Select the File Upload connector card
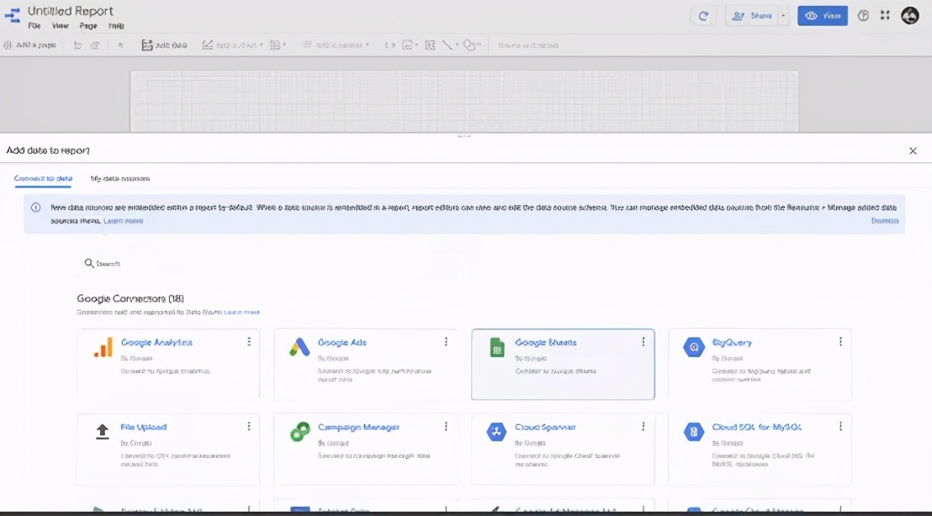Image resolution: width=932 pixels, height=516 pixels. pyautogui.click(x=168, y=450)
